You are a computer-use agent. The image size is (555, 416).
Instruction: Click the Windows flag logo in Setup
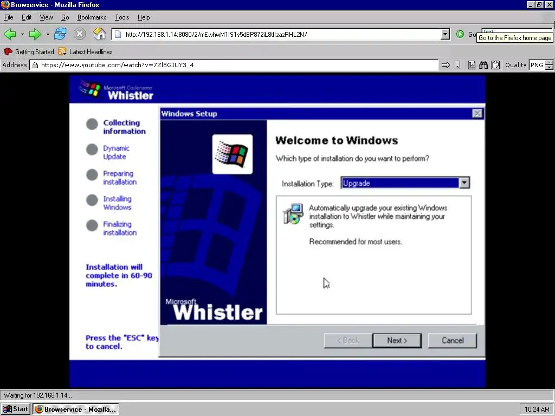[232, 154]
